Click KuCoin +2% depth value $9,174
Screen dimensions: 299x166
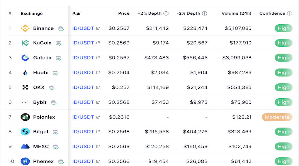(x=161, y=43)
